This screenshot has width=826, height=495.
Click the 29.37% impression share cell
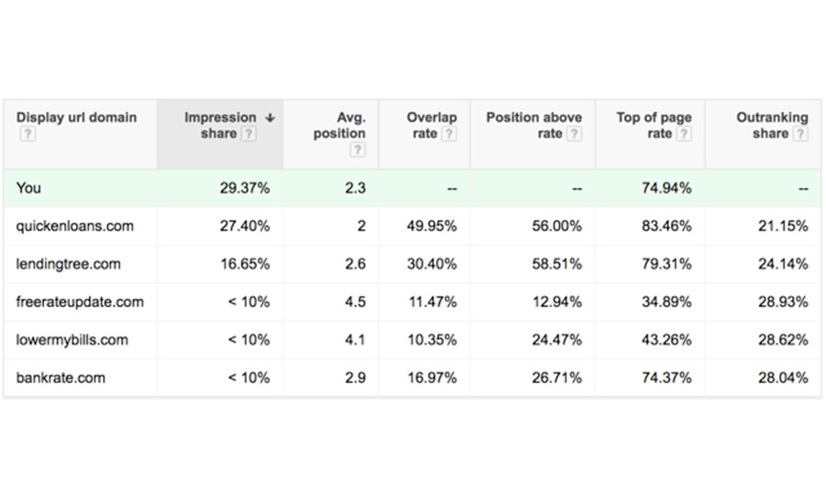(244, 188)
